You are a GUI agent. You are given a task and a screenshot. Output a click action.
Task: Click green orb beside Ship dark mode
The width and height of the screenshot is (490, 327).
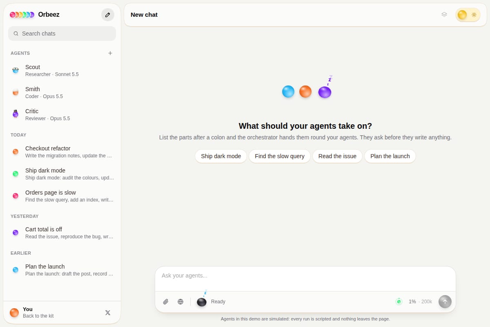click(16, 174)
